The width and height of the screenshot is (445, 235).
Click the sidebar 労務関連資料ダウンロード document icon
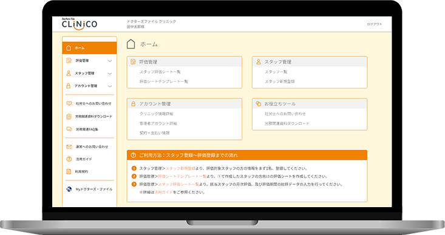(x=69, y=116)
